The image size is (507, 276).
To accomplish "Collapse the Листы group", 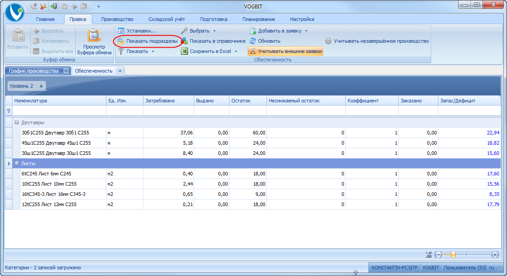I will click(x=16, y=163).
